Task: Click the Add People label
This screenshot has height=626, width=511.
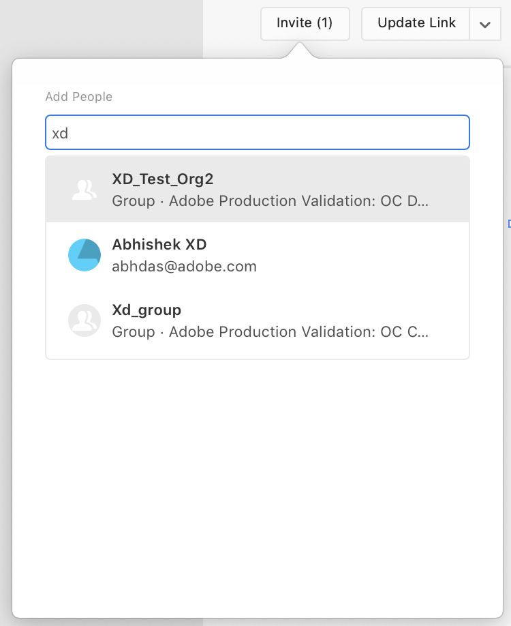Action: coord(78,97)
